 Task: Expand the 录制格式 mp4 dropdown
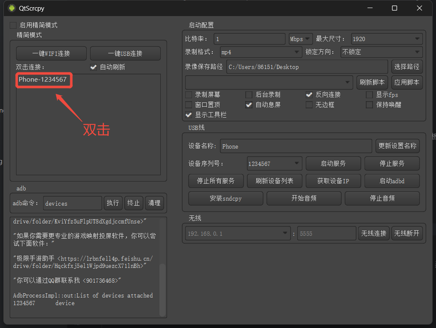pyautogui.click(x=261, y=52)
